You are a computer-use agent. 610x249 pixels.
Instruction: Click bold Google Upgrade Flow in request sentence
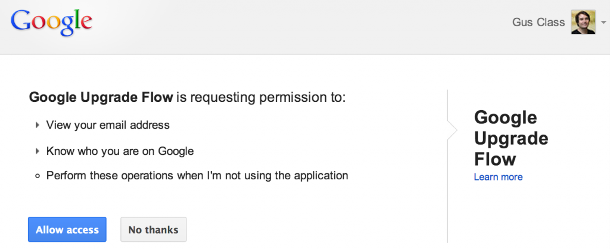pos(101,97)
